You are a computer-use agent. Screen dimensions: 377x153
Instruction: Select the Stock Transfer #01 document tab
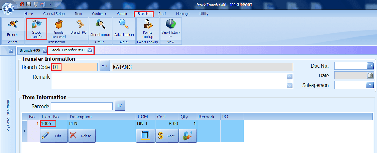coord(68,50)
